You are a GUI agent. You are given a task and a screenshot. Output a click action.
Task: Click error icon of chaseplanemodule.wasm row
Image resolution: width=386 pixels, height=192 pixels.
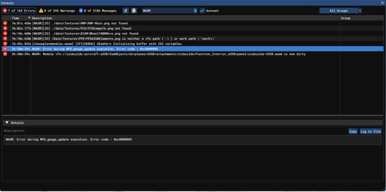[5, 44]
